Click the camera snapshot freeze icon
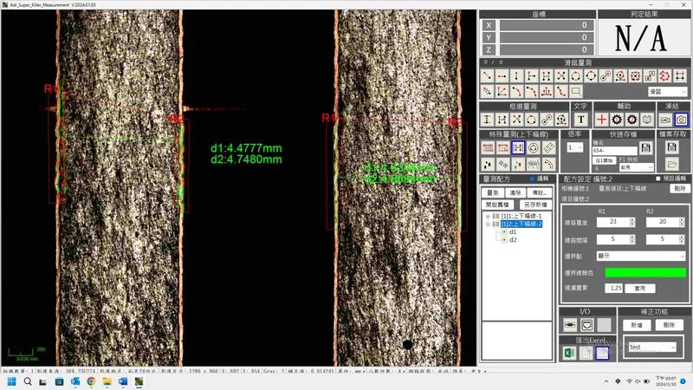Viewport: 693px width, 390px height. coord(681,119)
